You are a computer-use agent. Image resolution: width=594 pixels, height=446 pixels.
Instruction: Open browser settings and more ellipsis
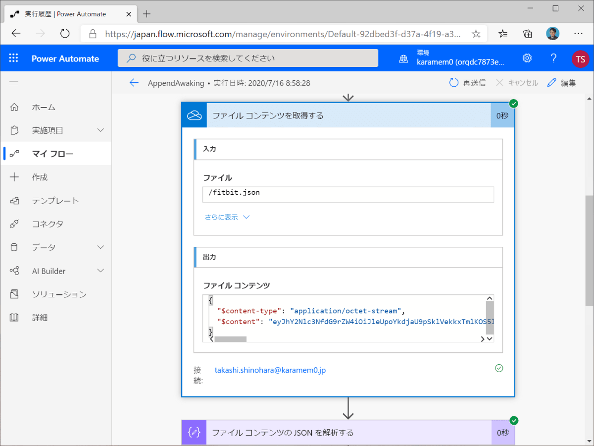[578, 34]
